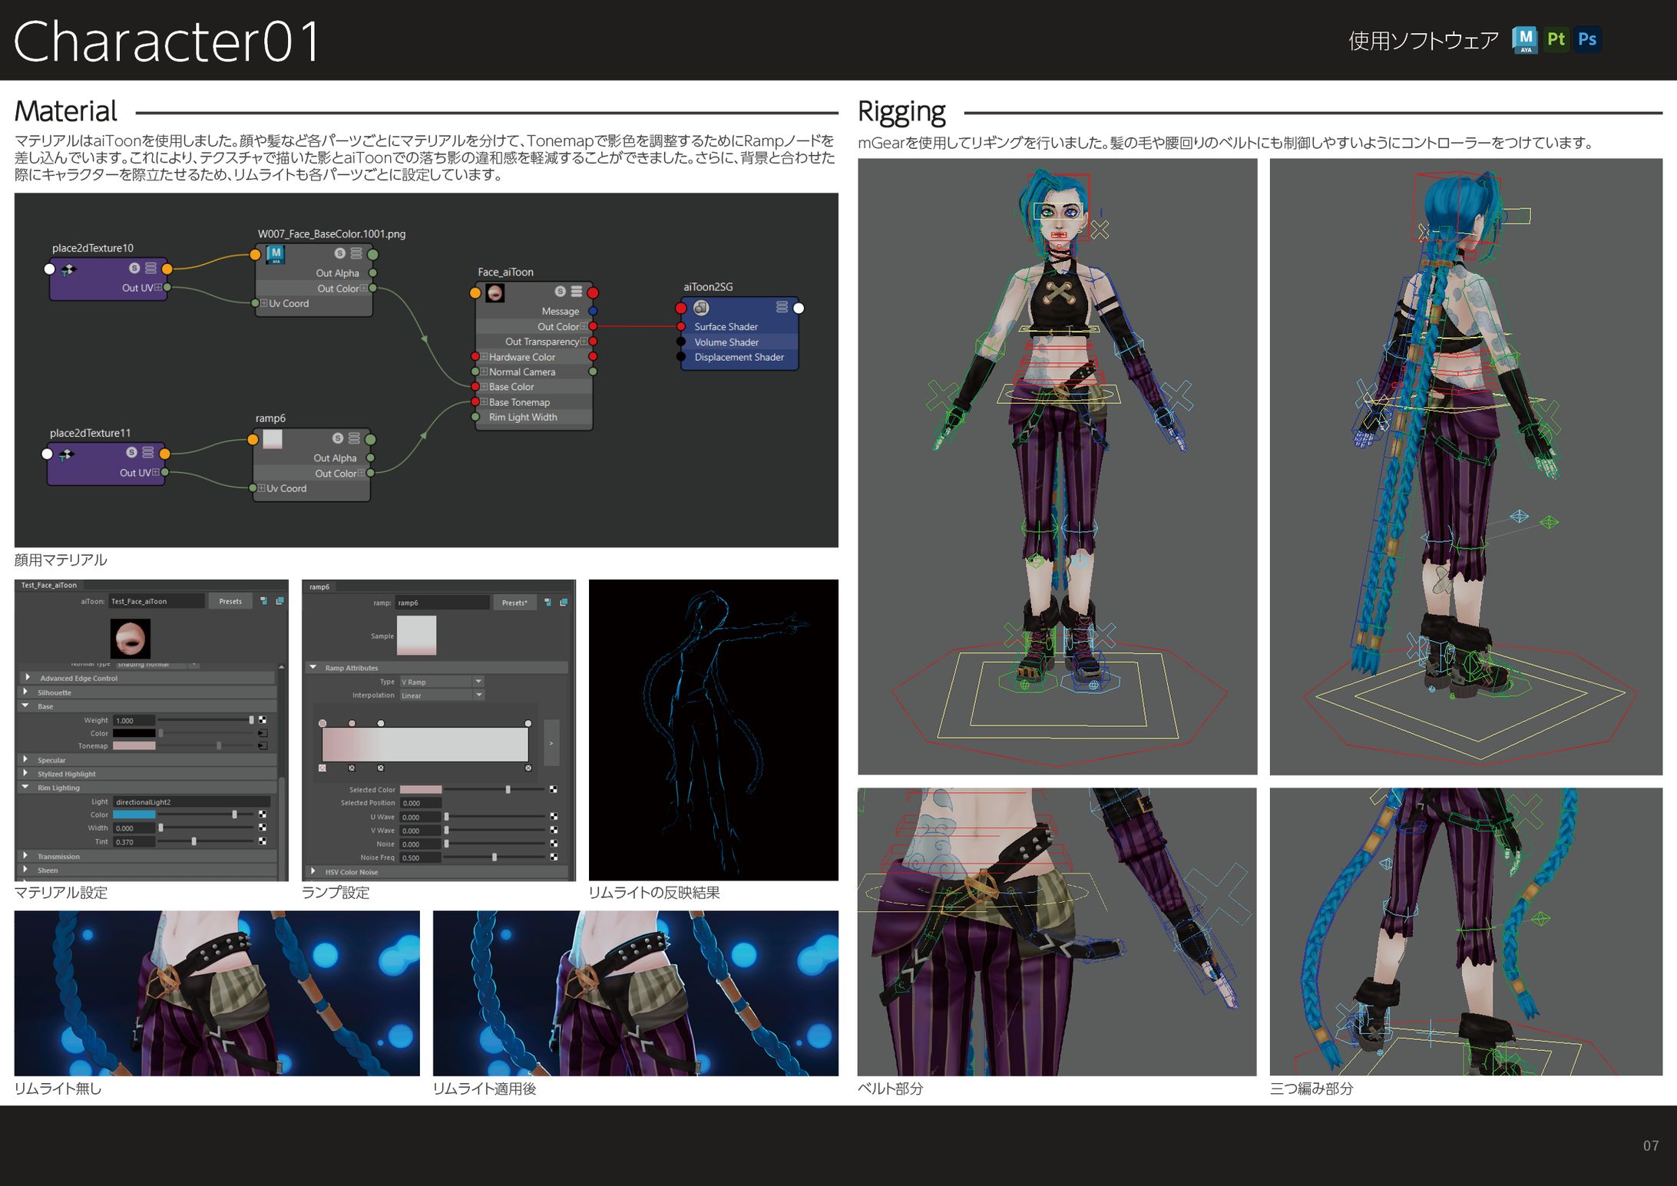Click the Maya software icon in the header
The image size is (1677, 1186).
pos(1524,40)
